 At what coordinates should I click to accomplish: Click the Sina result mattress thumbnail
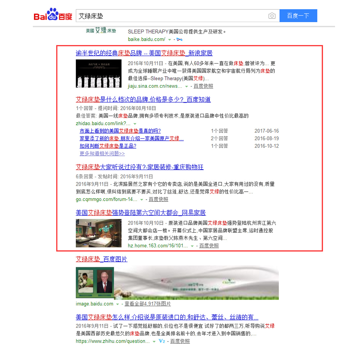tap(99, 73)
